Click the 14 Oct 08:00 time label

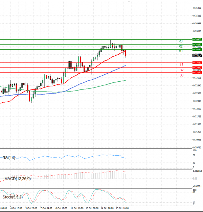click(x=107, y=208)
